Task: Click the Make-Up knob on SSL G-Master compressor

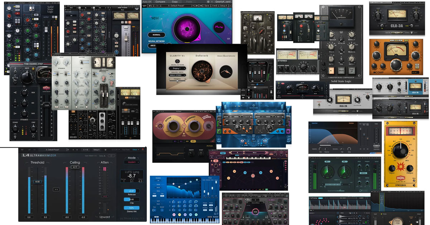Action: 352,35
